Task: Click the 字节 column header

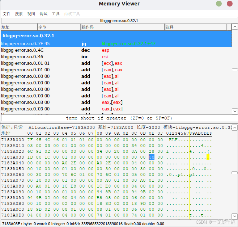Action: click(59, 27)
